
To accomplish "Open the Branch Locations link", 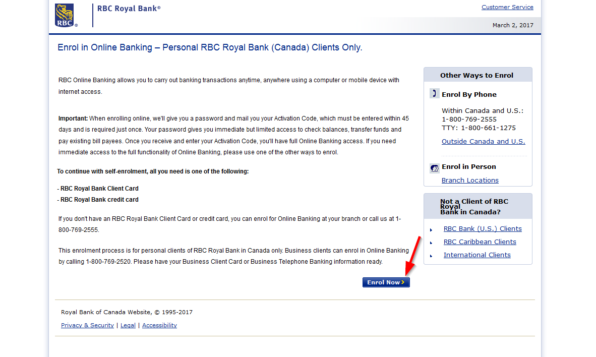I will 470,180.
